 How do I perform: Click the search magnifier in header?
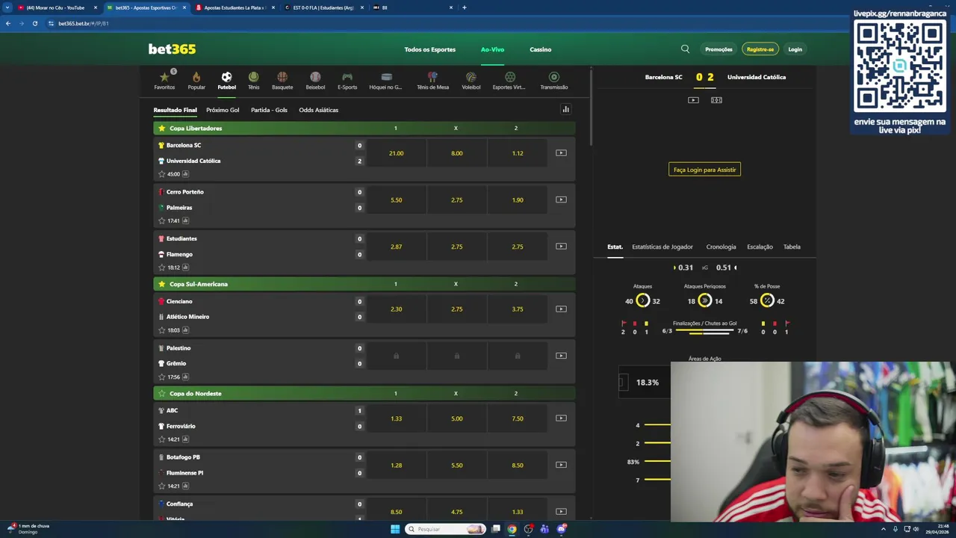pos(685,49)
